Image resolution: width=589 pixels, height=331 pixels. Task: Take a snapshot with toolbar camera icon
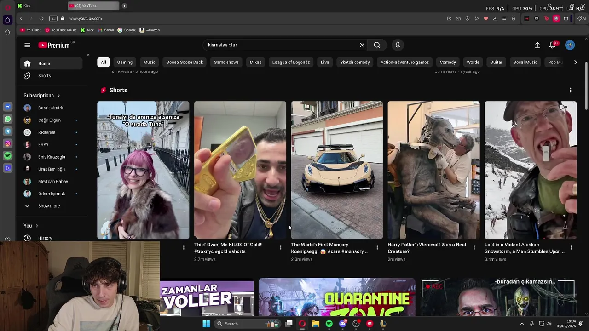pos(458,18)
